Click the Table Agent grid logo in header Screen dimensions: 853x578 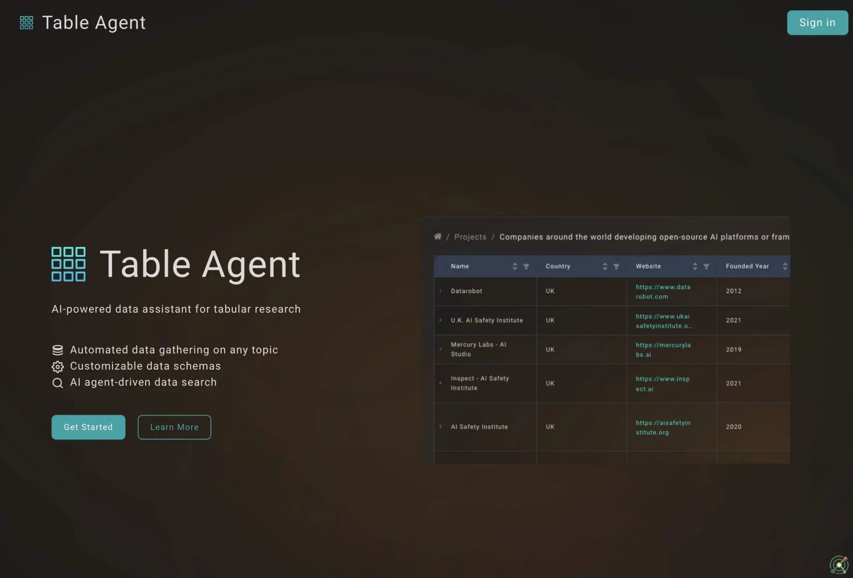(x=26, y=23)
